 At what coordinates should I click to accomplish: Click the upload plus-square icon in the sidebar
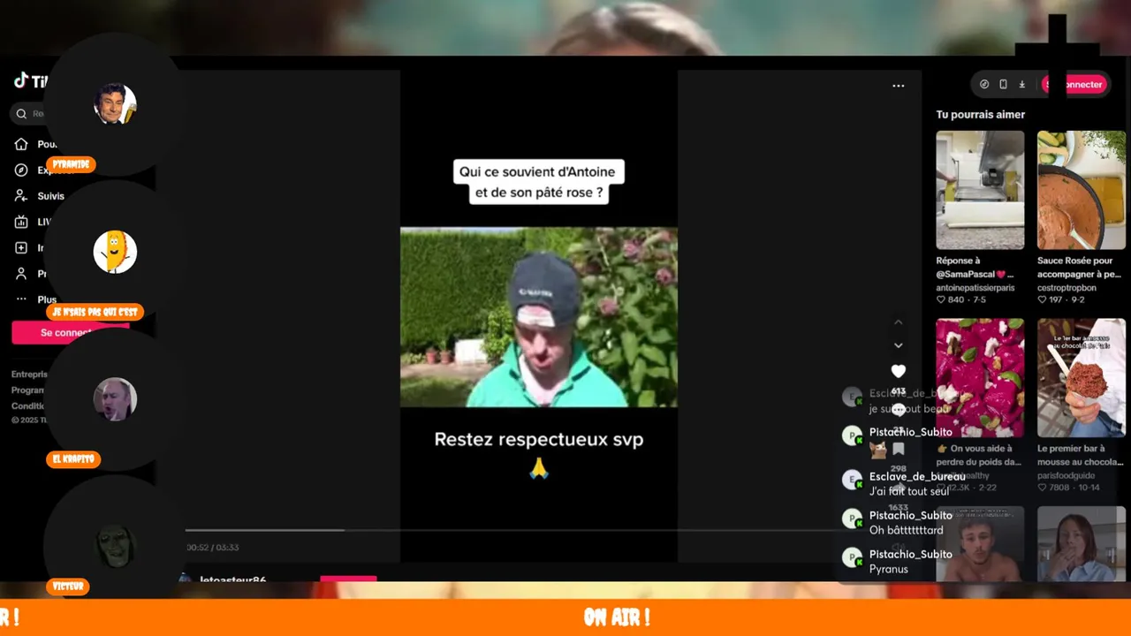[x=21, y=248]
